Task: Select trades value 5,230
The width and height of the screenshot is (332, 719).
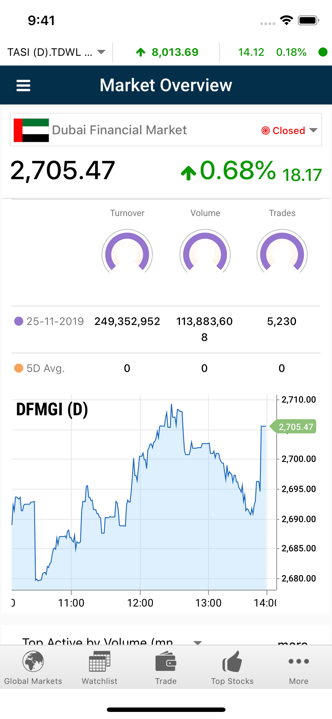Action: 282,321
